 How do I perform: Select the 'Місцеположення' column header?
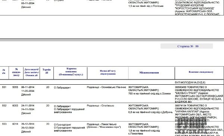(149, 73)
